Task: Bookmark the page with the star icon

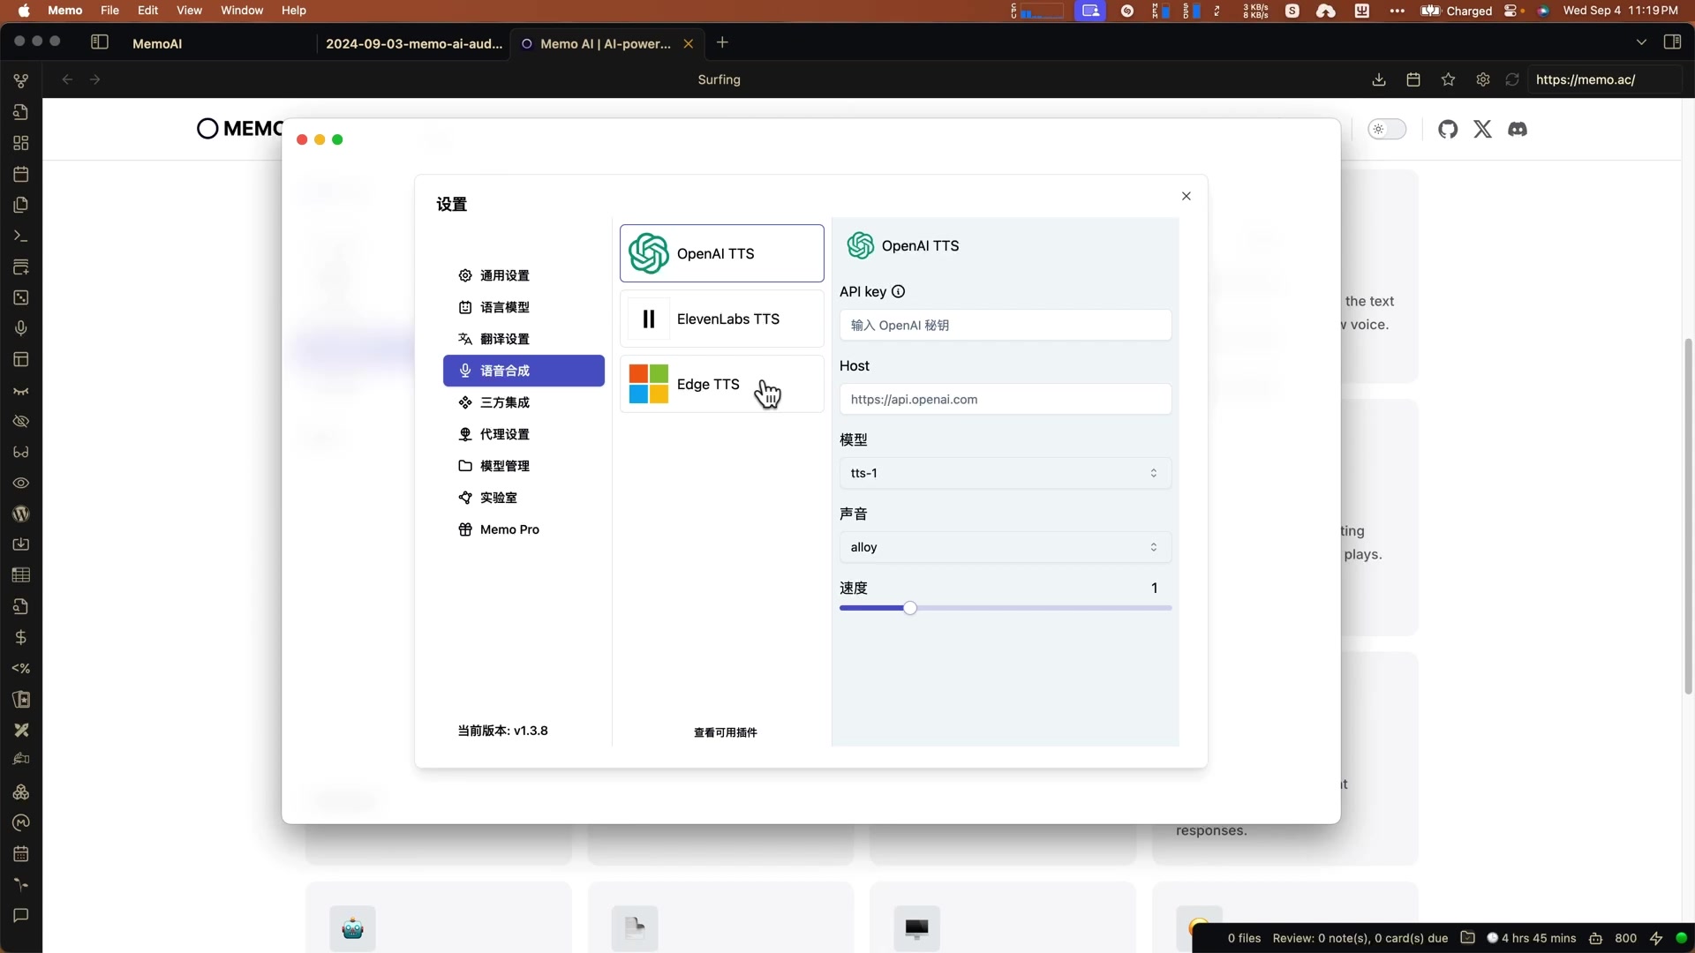Action: coord(1448,79)
